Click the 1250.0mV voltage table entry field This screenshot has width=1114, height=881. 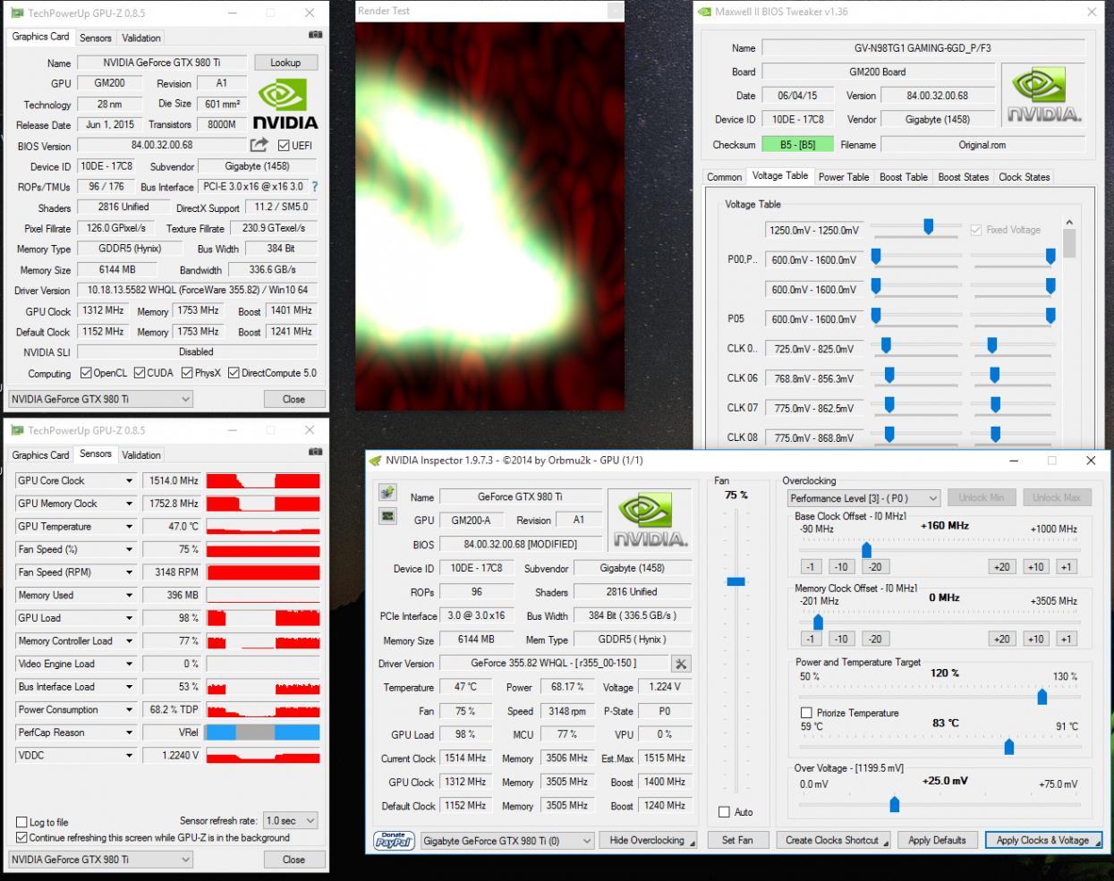tap(814, 230)
